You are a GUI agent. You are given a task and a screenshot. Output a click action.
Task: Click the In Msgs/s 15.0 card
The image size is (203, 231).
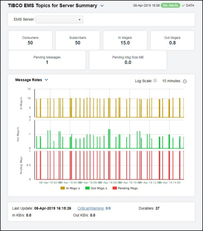pyautogui.click(x=125, y=40)
